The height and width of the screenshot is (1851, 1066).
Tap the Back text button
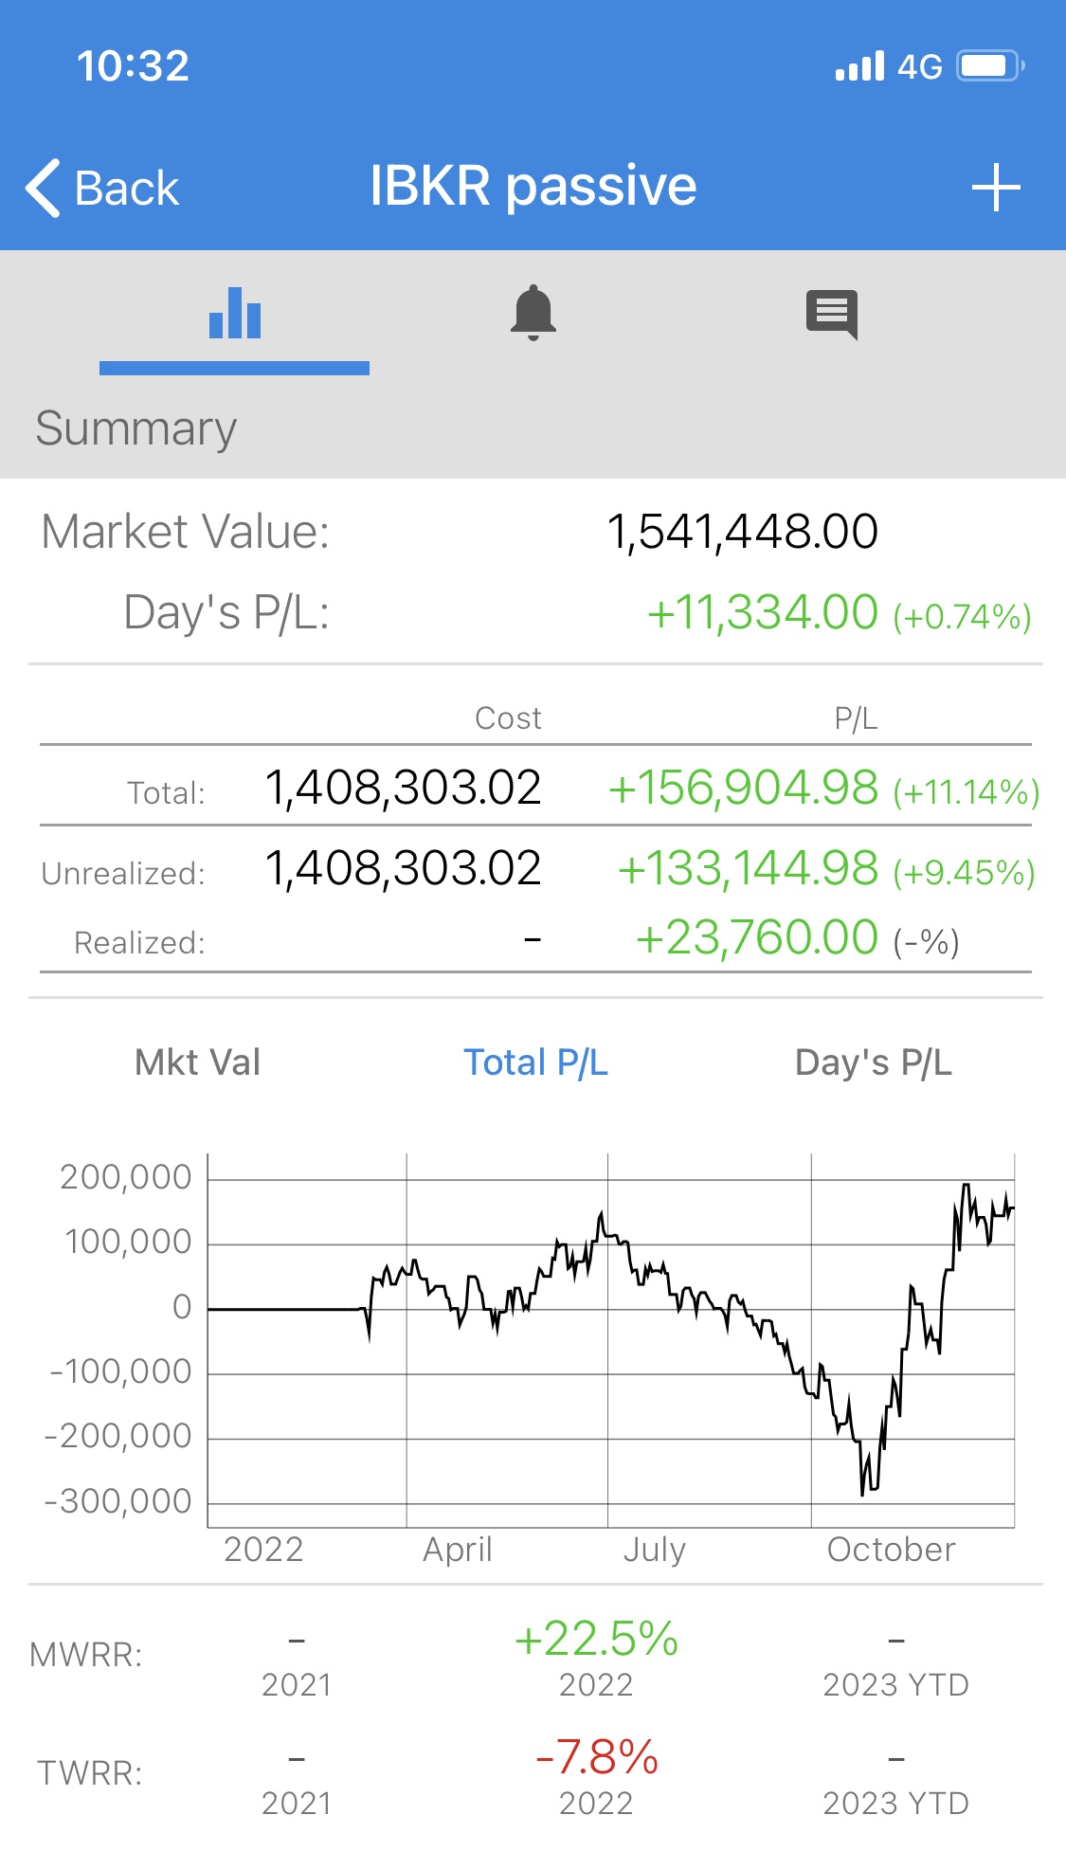[x=126, y=188]
